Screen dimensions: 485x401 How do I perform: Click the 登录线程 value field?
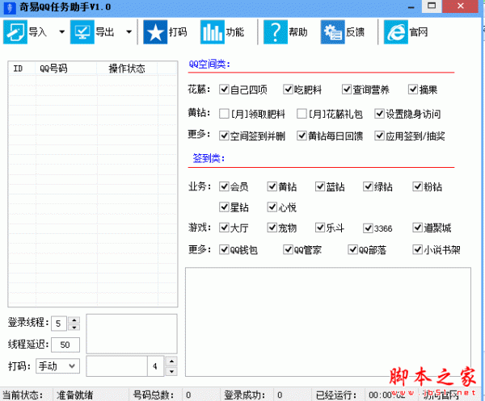59,324
